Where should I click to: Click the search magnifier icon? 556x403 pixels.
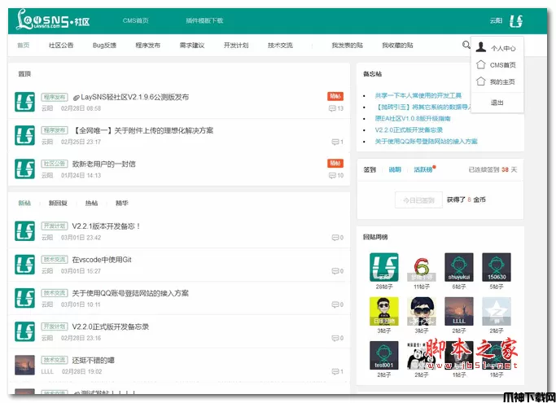point(466,46)
